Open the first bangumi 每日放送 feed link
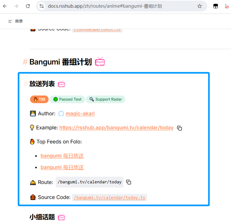Image resolution: width=231 pixels, height=222 pixels. [62, 156]
